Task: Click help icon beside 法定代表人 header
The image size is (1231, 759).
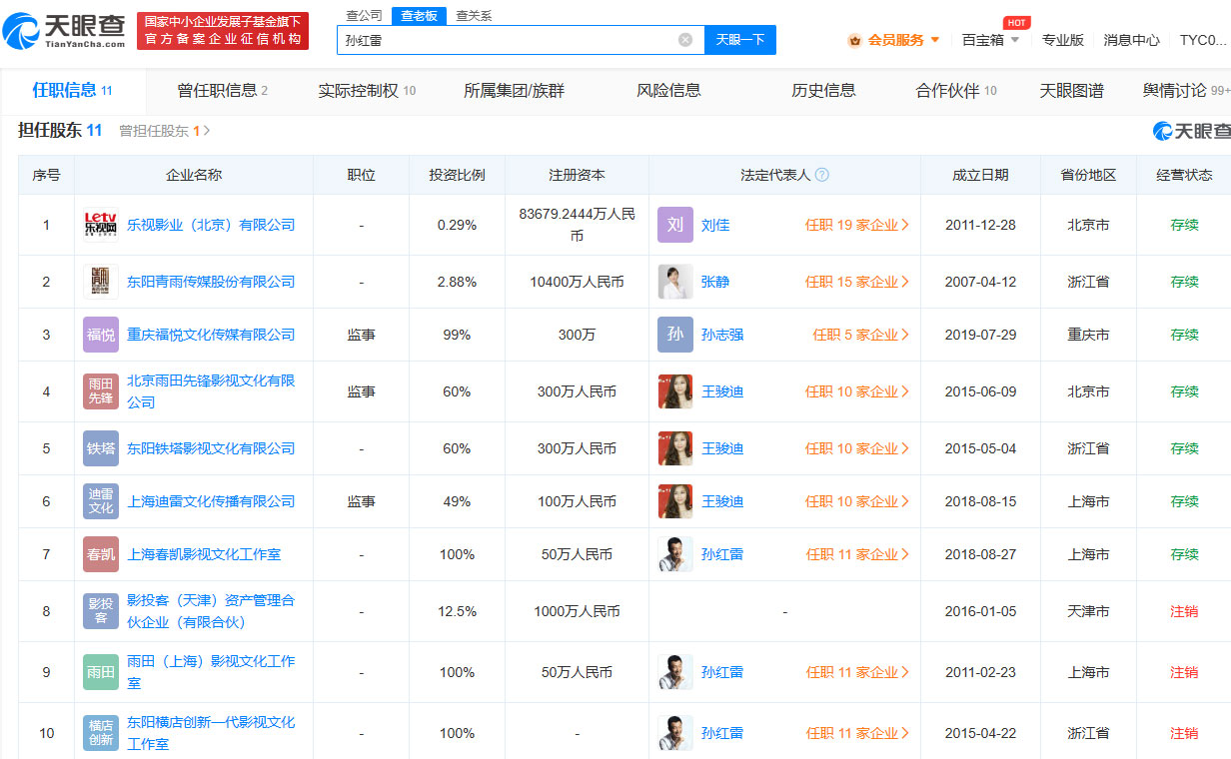Action: click(821, 175)
